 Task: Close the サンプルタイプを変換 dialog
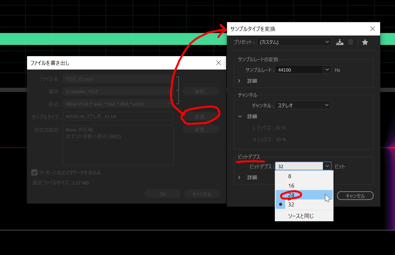coord(372,29)
